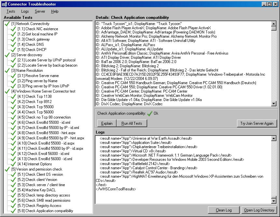
Task: Click checkmark icon of Resolve Server name
Action: coord(13,76)
